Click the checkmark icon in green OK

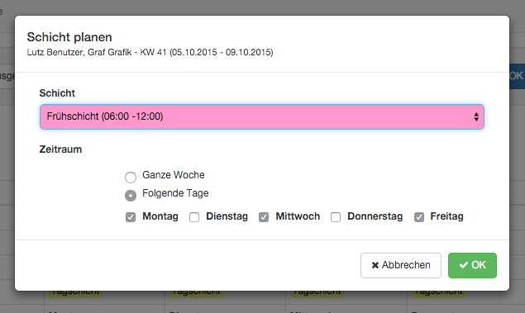(x=464, y=265)
